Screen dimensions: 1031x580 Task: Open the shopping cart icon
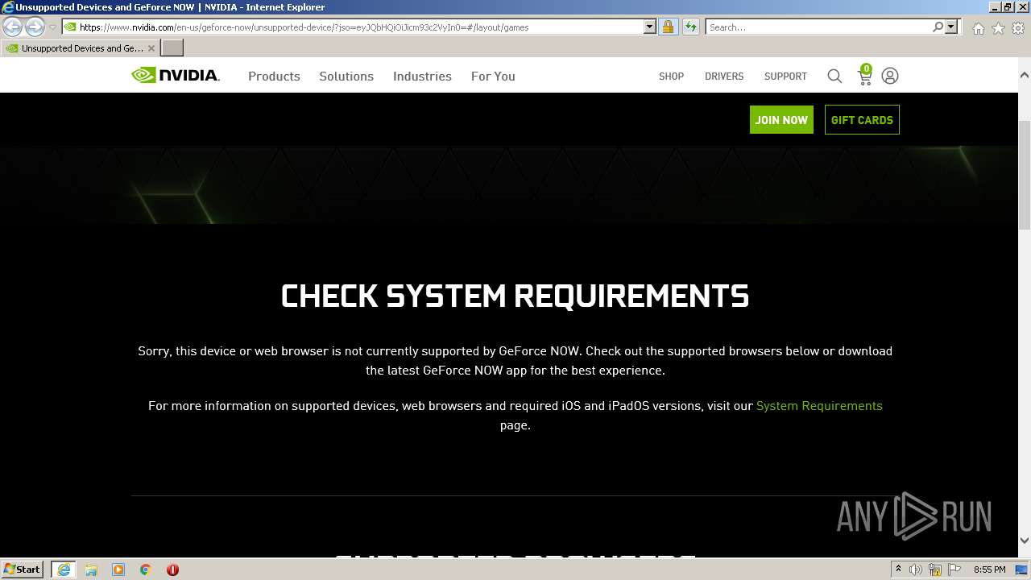point(865,75)
